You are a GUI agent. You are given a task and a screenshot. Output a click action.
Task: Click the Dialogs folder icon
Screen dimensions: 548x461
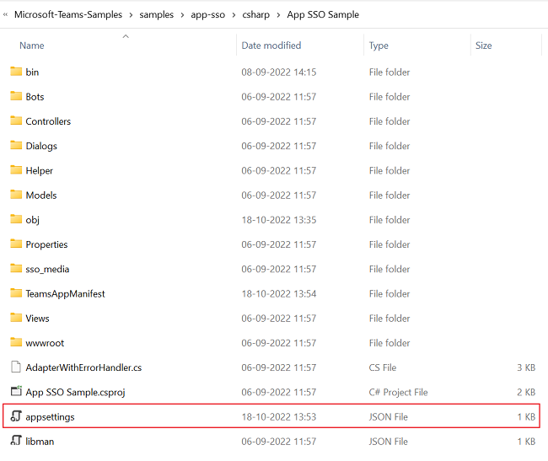coord(16,145)
